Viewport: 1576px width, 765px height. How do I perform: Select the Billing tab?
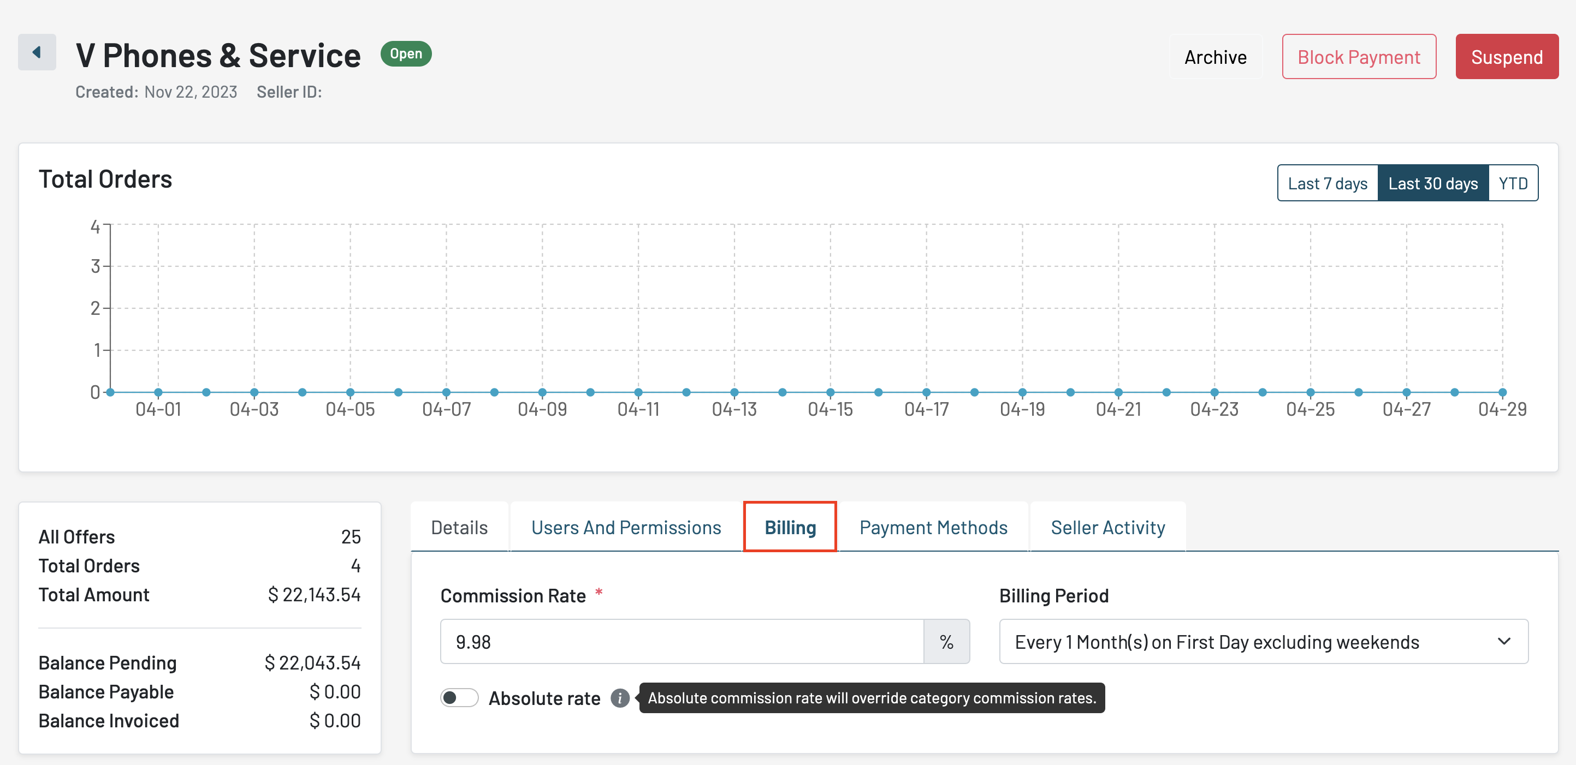click(790, 527)
